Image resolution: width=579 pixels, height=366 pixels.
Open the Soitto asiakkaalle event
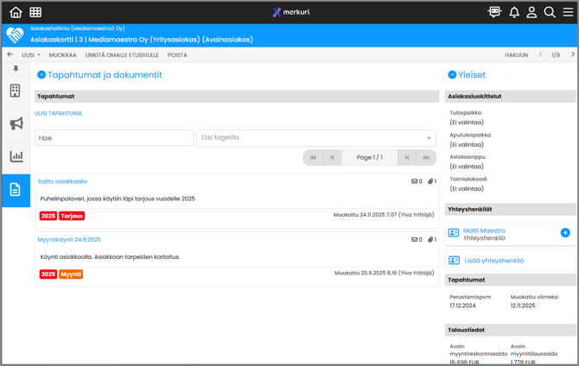click(x=62, y=181)
